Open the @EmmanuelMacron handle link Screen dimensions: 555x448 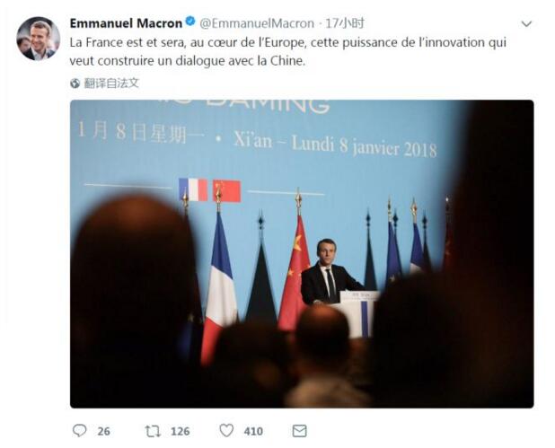(x=257, y=23)
